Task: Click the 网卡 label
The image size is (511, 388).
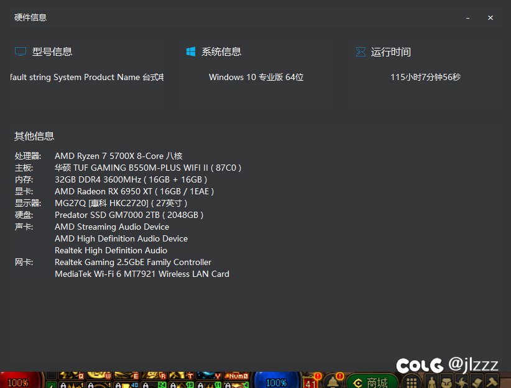Action: [24, 262]
